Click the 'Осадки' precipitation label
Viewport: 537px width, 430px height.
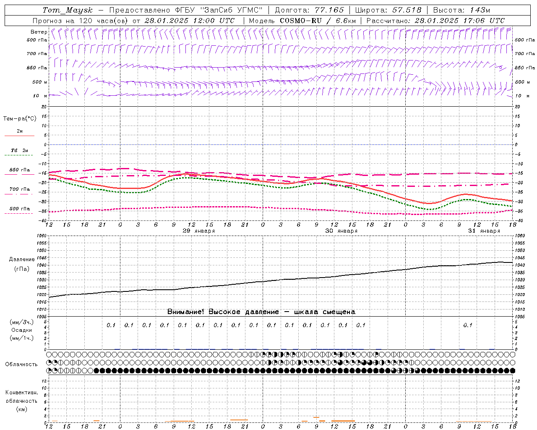point(21,330)
